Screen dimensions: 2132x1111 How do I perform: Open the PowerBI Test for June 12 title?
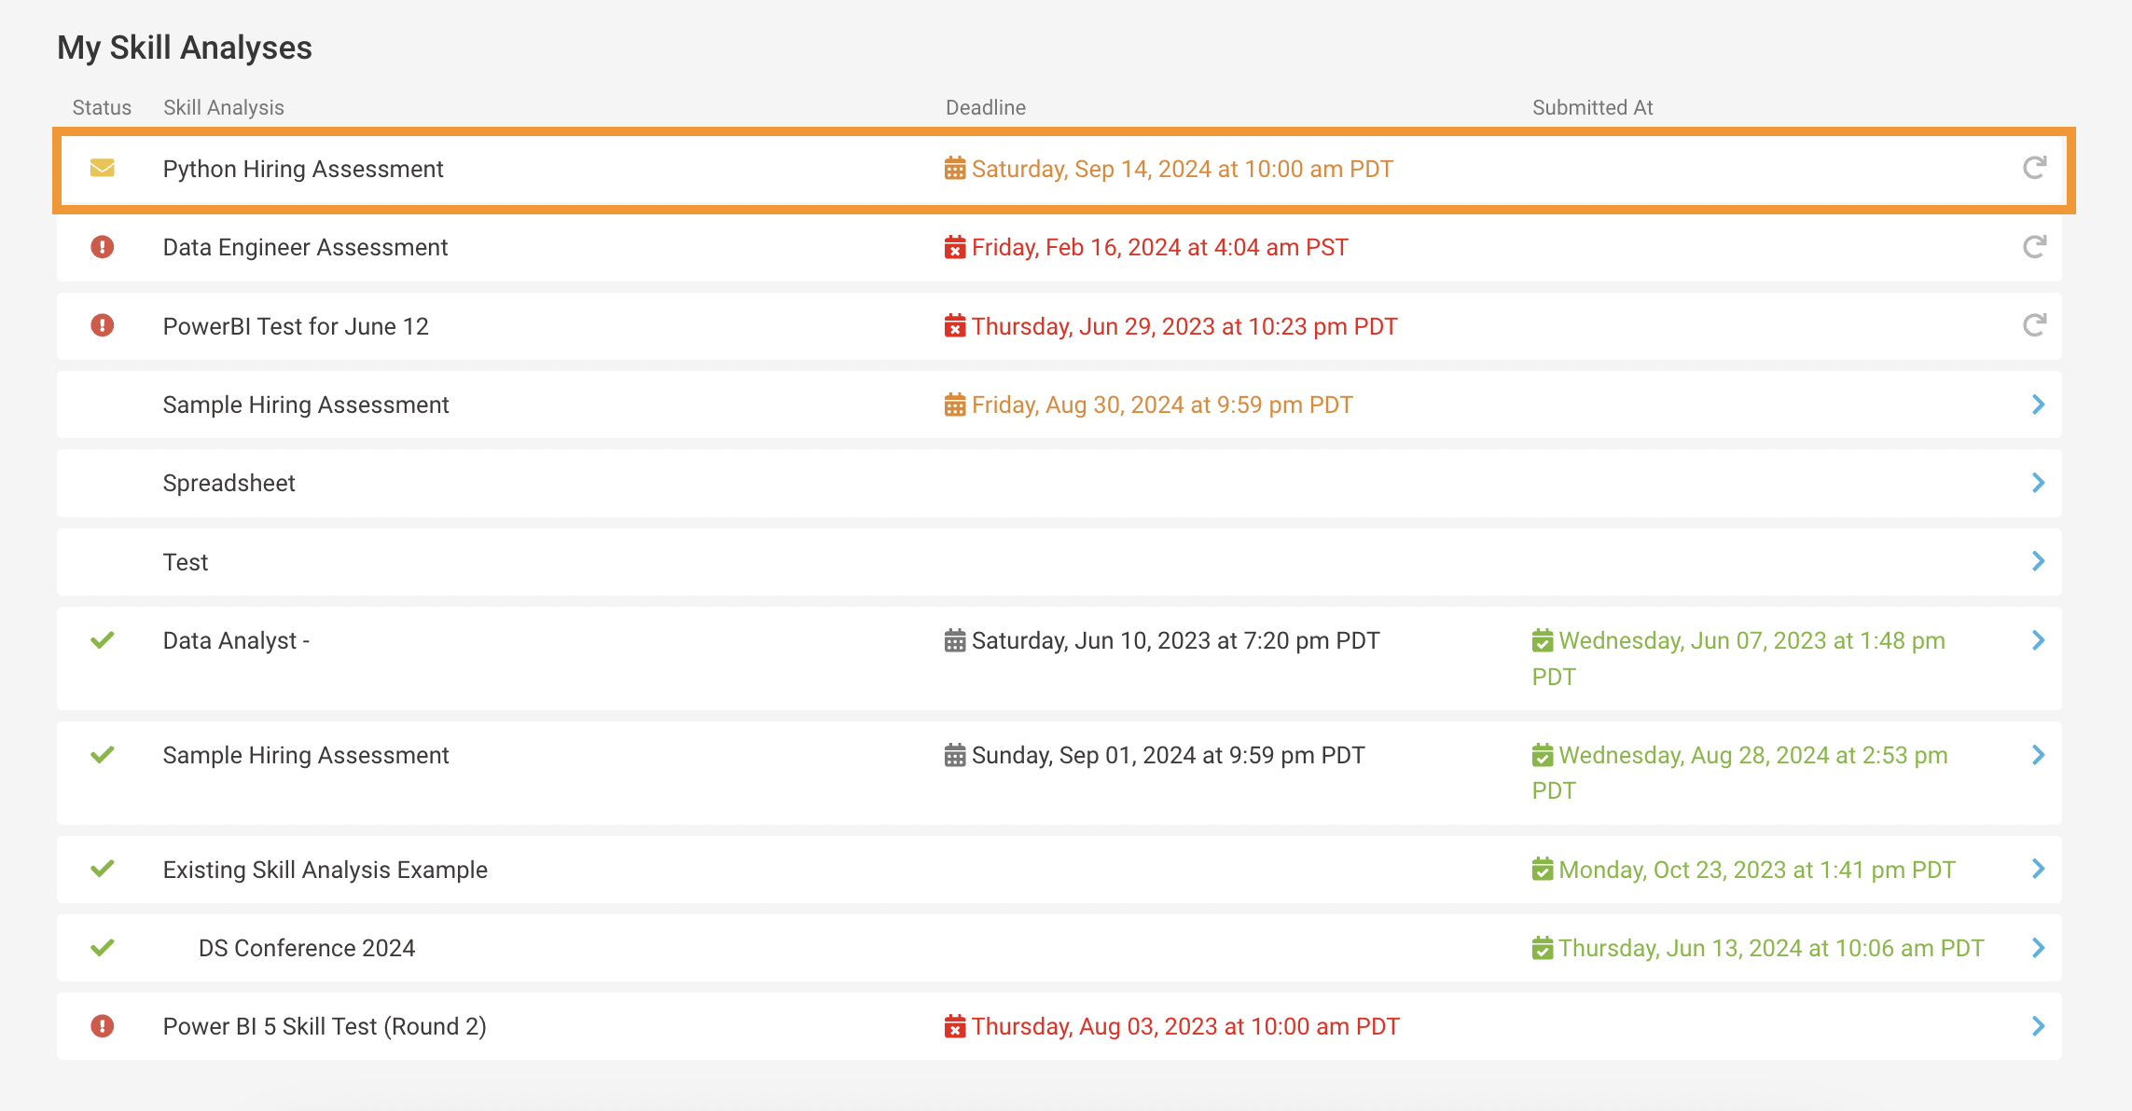pyautogui.click(x=296, y=326)
